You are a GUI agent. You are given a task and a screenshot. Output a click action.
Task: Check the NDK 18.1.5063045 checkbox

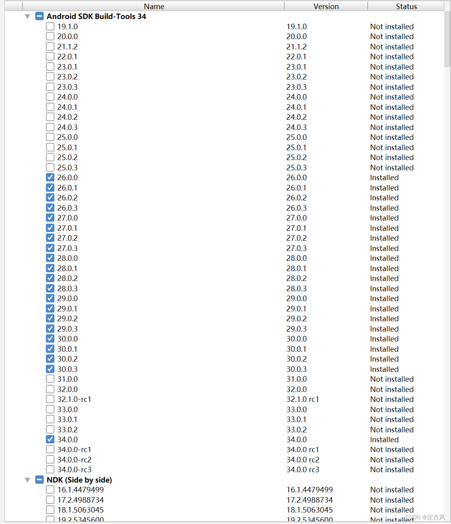point(50,510)
